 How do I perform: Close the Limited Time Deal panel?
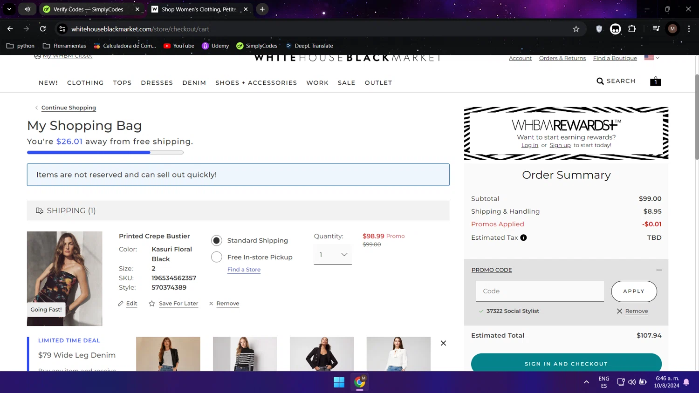(444, 343)
